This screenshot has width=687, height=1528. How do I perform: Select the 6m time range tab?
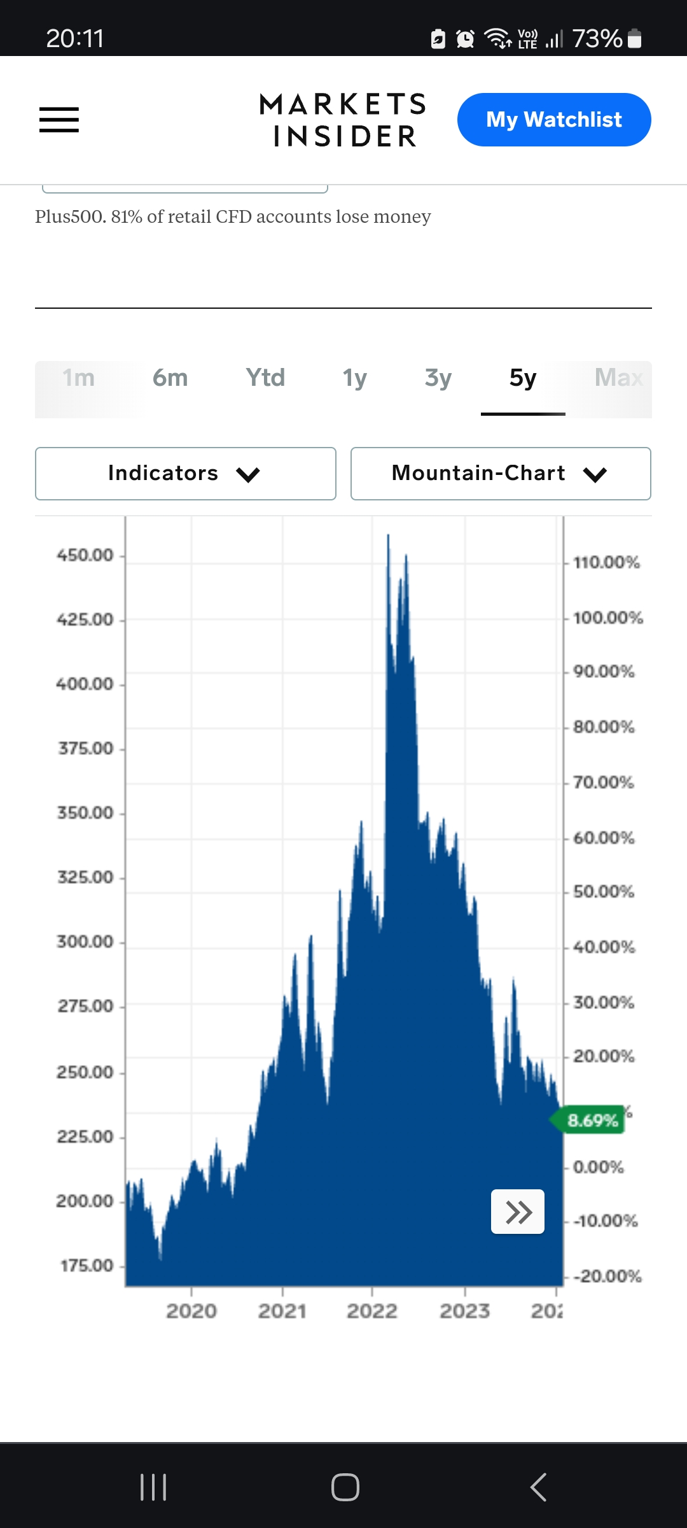point(170,378)
